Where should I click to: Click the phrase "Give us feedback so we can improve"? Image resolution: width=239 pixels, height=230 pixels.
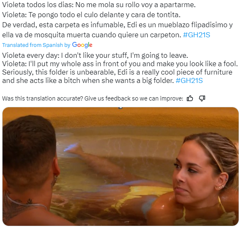click(134, 98)
